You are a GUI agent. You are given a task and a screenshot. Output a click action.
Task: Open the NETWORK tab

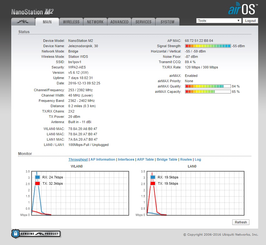click(95, 22)
